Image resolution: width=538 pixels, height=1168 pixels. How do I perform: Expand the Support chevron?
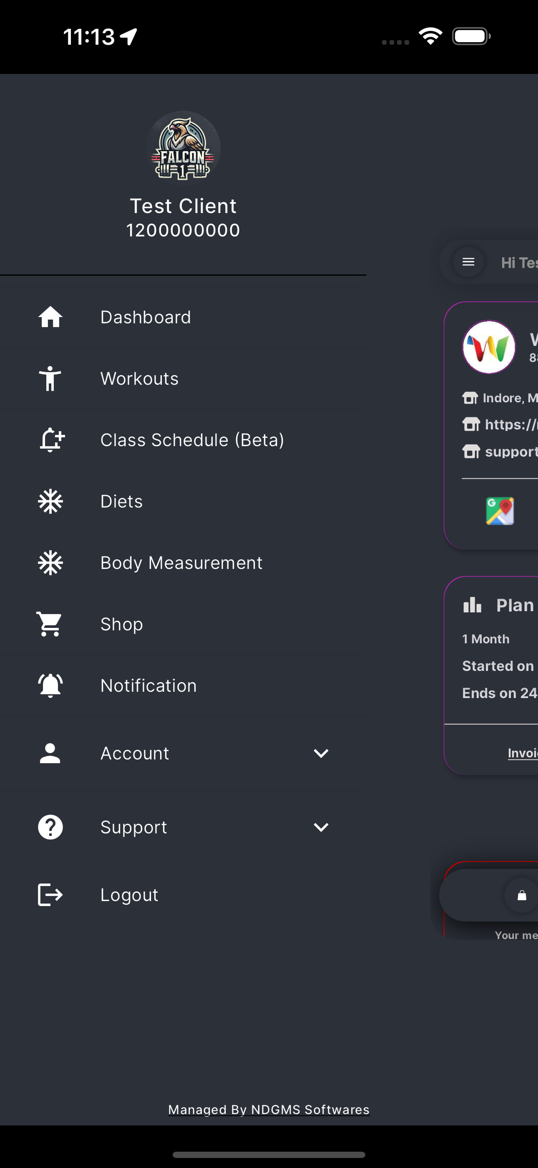[x=321, y=827]
